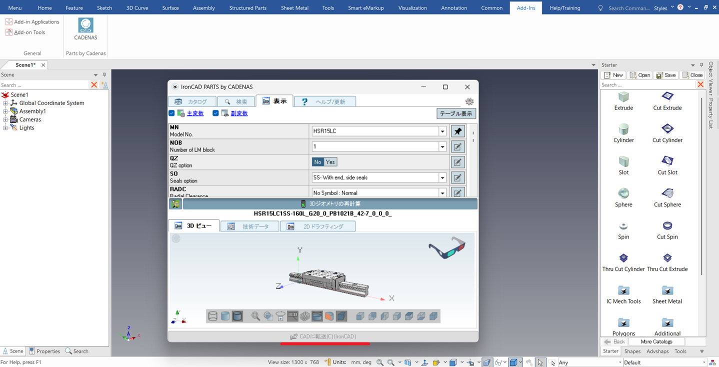This screenshot has width=719, height=367.
Task: Open the Seals option dropdown
Action: pyautogui.click(x=442, y=178)
